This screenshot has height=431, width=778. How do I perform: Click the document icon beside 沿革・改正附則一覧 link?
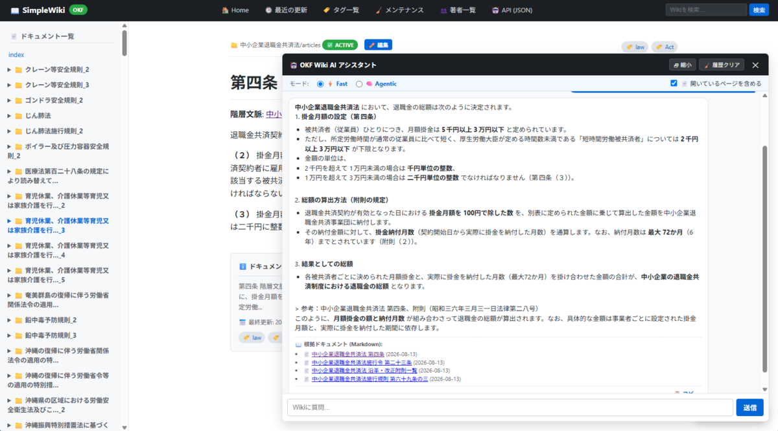(x=307, y=371)
